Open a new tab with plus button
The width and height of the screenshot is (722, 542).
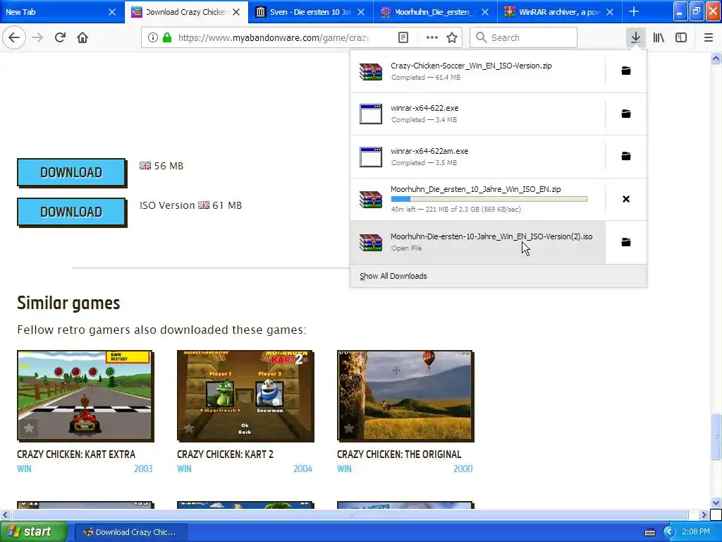(634, 11)
